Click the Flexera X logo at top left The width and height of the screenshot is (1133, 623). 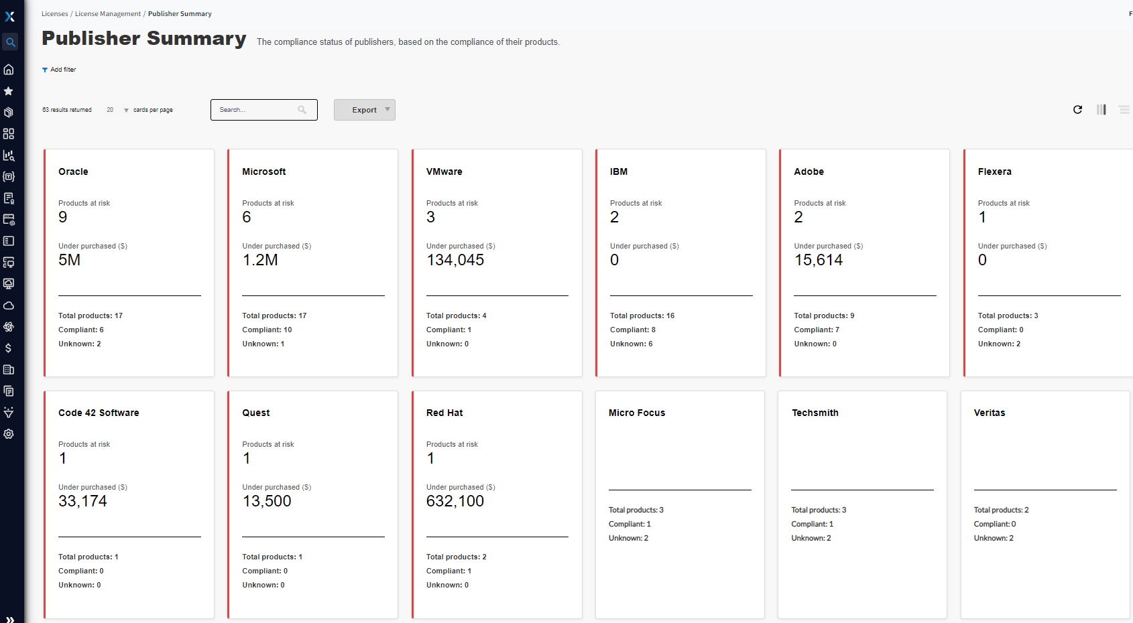click(x=10, y=17)
